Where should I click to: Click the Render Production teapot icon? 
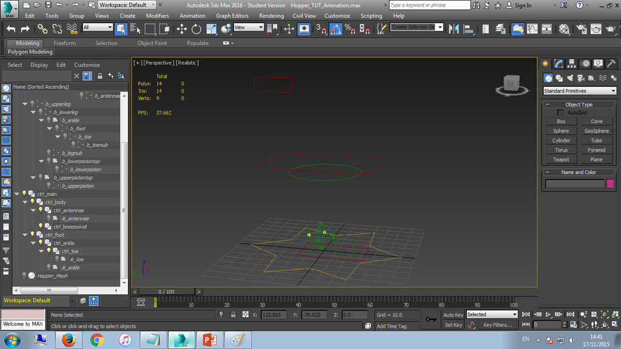(x=610, y=29)
